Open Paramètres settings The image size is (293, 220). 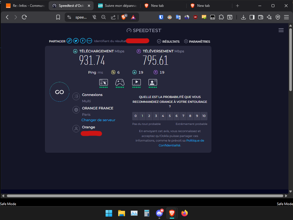(197, 41)
